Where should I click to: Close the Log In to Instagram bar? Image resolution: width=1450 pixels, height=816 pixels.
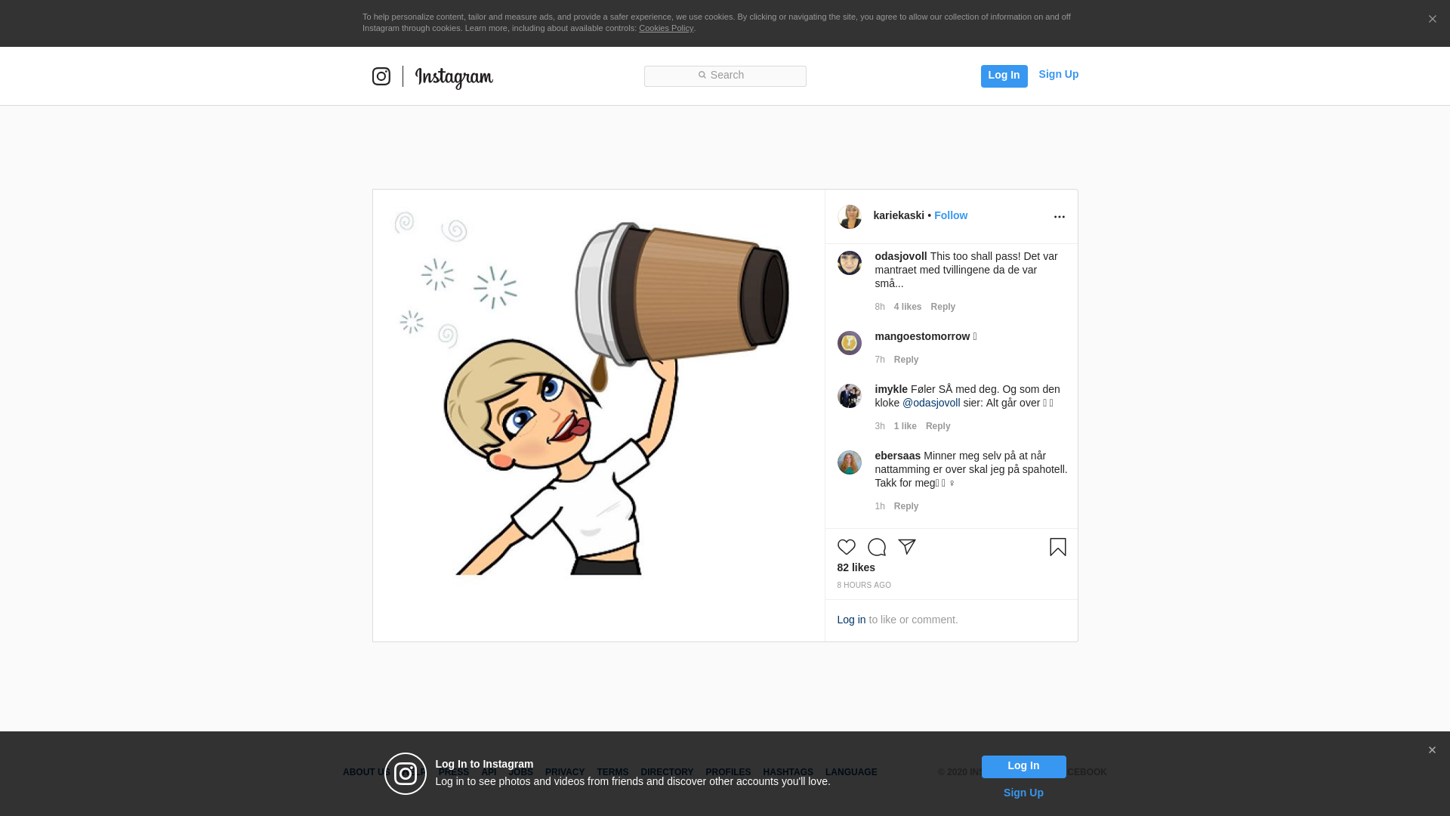point(1431,750)
